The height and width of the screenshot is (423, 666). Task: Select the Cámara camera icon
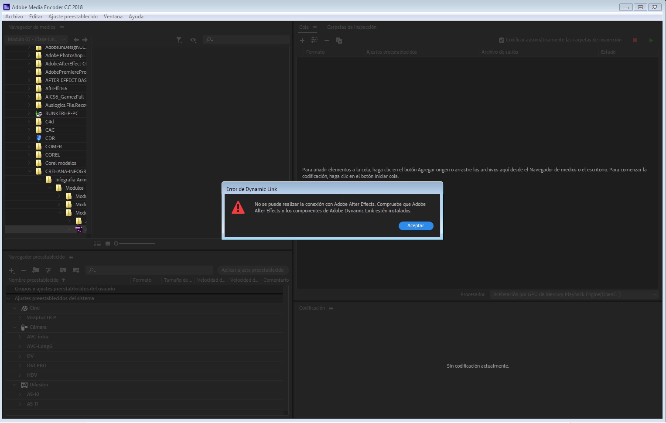point(24,327)
